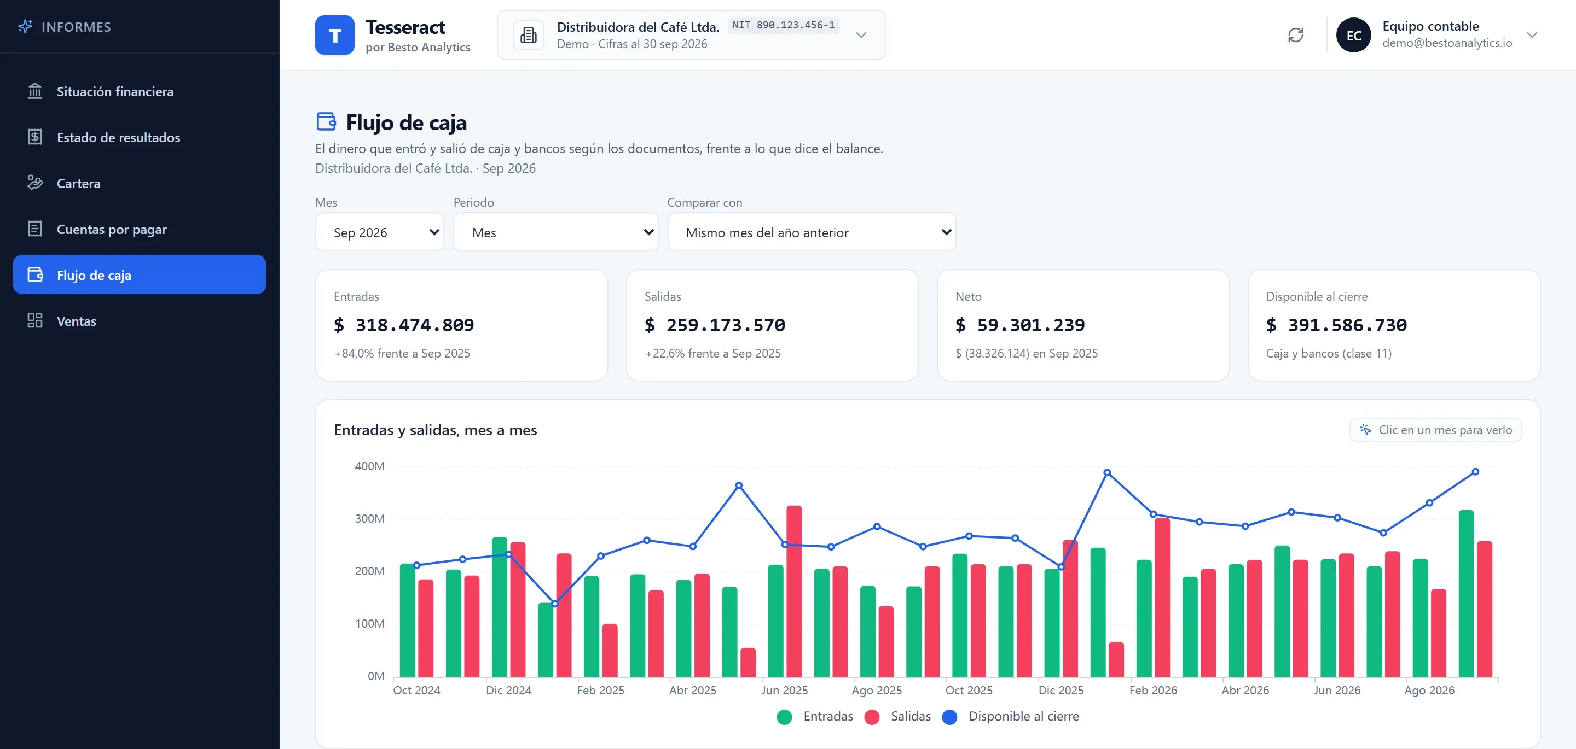Click 'Demo · Cifras al 30 sep 2026' text
Screen dimensions: 1576x749
pos(632,44)
